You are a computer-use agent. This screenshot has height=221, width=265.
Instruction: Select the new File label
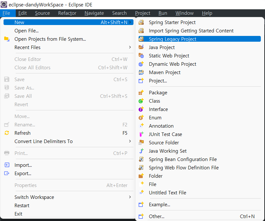point(153,184)
